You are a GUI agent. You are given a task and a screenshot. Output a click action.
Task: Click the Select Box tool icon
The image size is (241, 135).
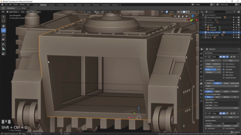3,16
